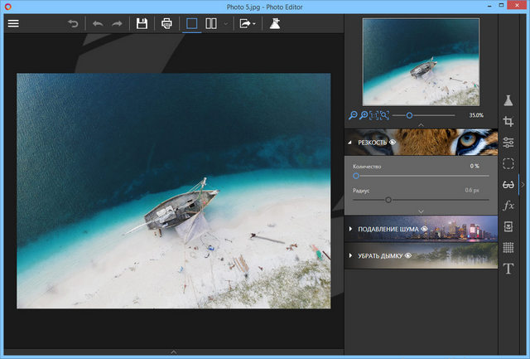Expand the Убрать дымку section

(x=351, y=255)
